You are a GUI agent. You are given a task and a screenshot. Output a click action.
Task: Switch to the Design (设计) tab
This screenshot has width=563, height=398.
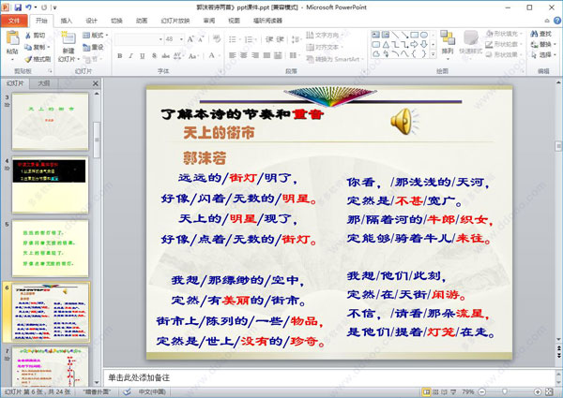click(x=91, y=21)
